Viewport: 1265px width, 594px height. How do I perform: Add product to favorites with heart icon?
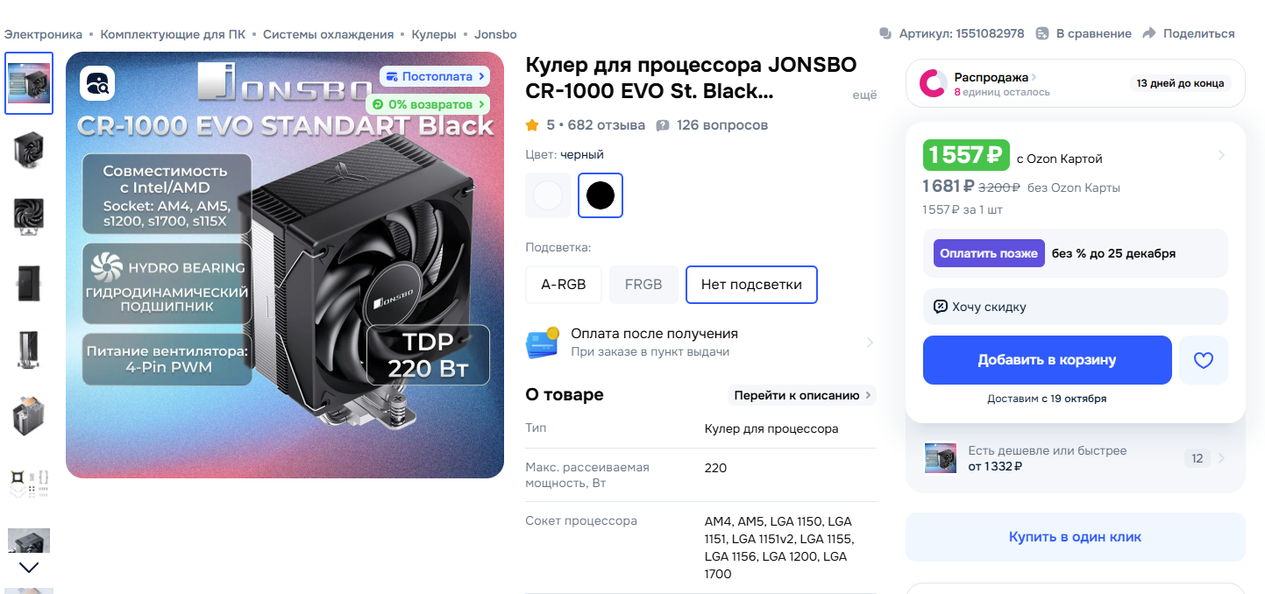(x=1203, y=360)
